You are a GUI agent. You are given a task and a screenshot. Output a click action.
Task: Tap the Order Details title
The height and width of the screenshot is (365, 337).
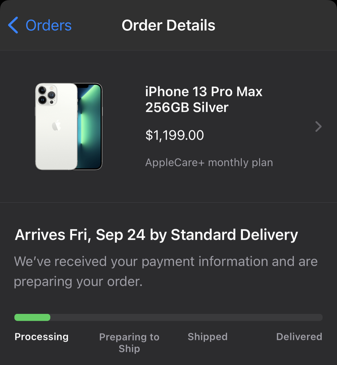(168, 25)
